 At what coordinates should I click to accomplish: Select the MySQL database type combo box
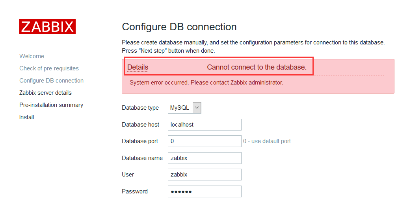(x=184, y=108)
